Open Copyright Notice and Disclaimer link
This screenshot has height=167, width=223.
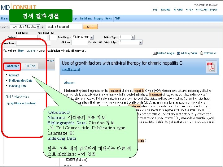coord(21,103)
